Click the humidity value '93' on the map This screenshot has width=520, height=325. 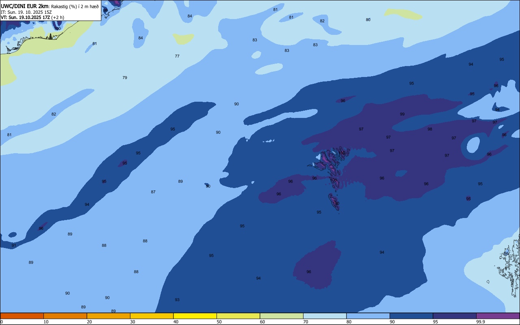pos(177,300)
